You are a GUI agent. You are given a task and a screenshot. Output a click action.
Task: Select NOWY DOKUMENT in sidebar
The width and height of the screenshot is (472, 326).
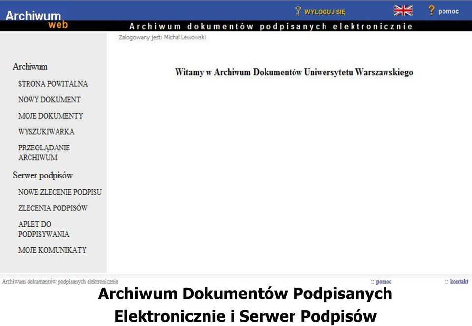point(49,99)
